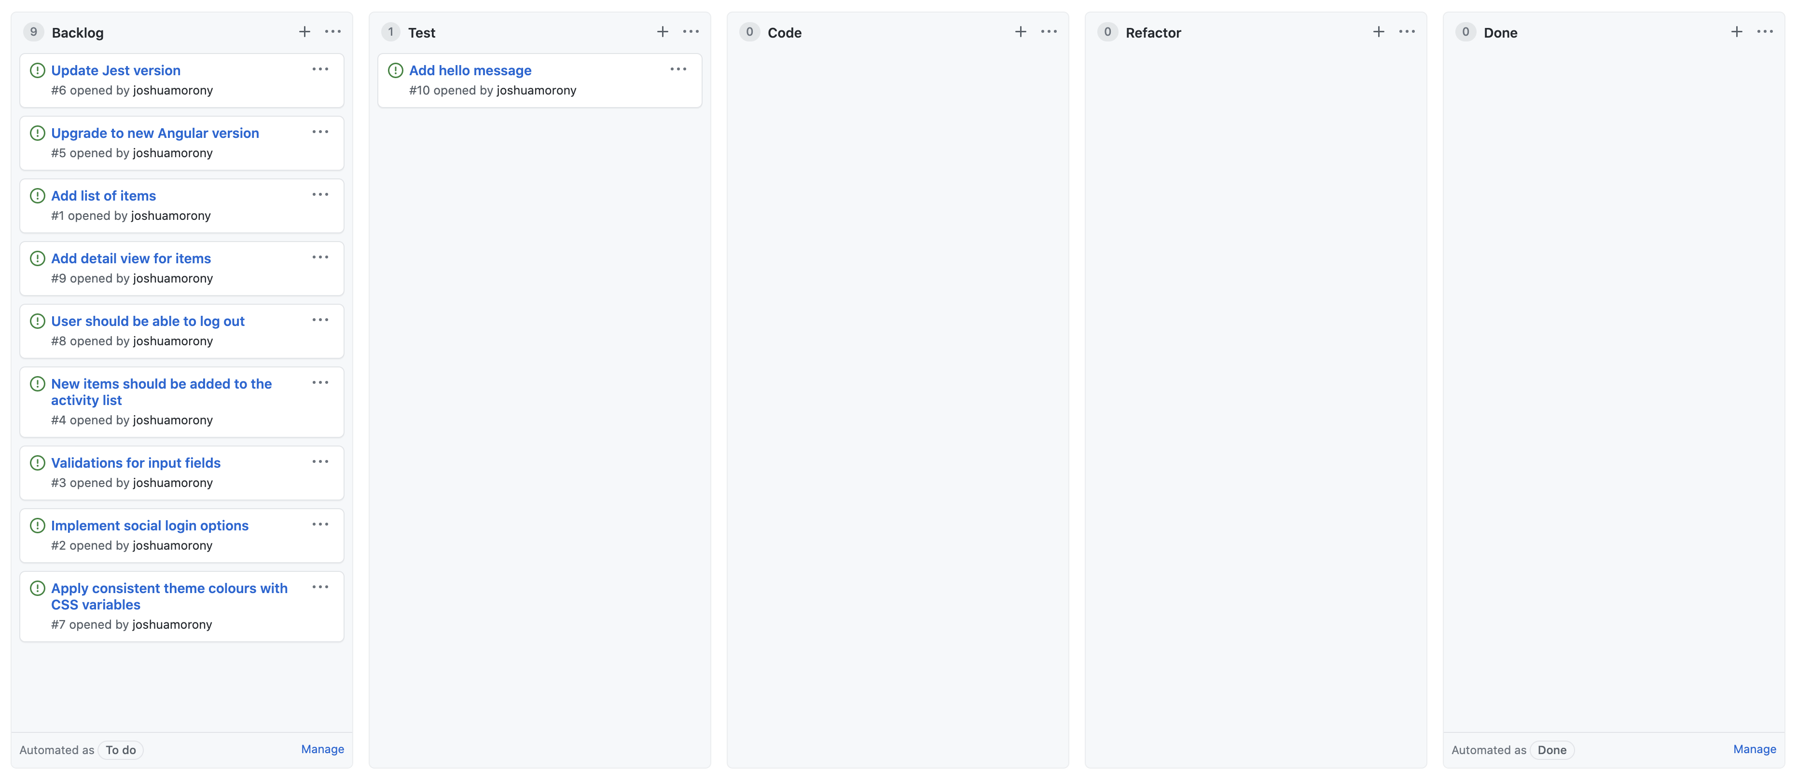Screen dimensions: 1797x784
Task: Open Code column options menu
Action: [x=1049, y=31]
